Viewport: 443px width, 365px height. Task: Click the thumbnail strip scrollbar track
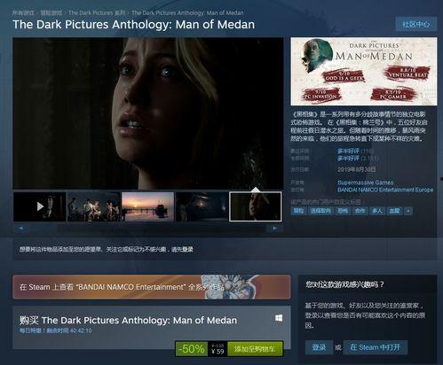pos(147,229)
